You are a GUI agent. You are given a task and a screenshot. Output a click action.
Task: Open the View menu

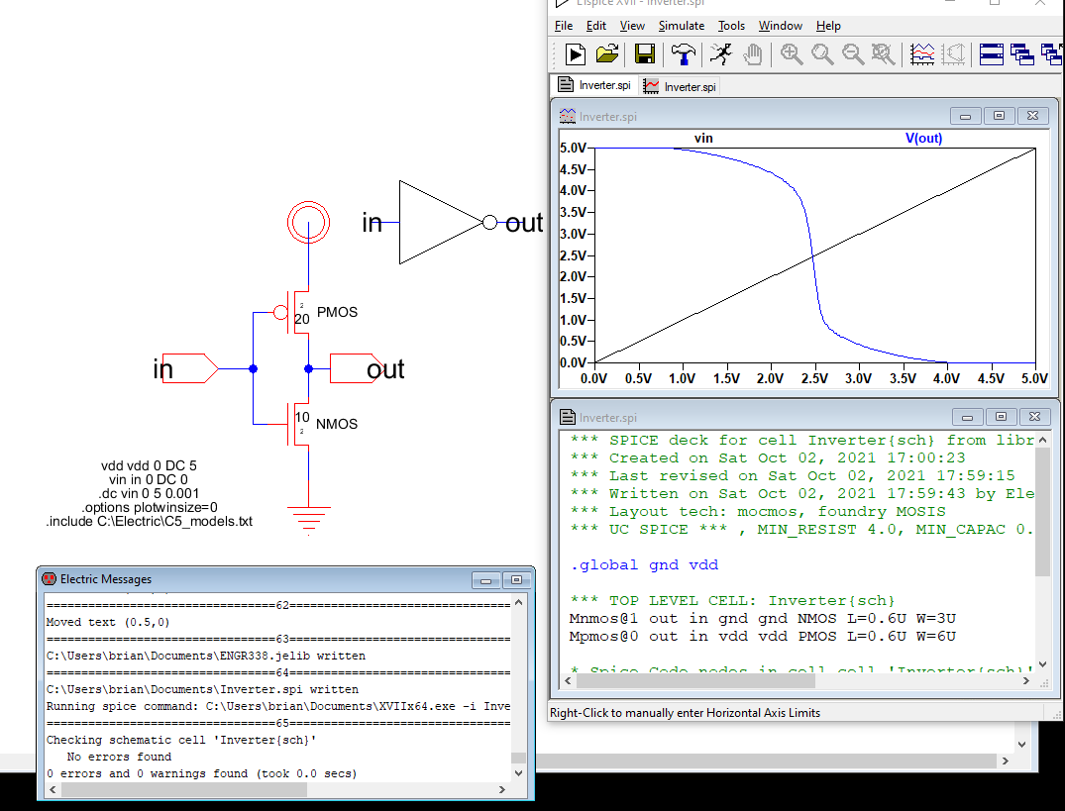point(632,26)
